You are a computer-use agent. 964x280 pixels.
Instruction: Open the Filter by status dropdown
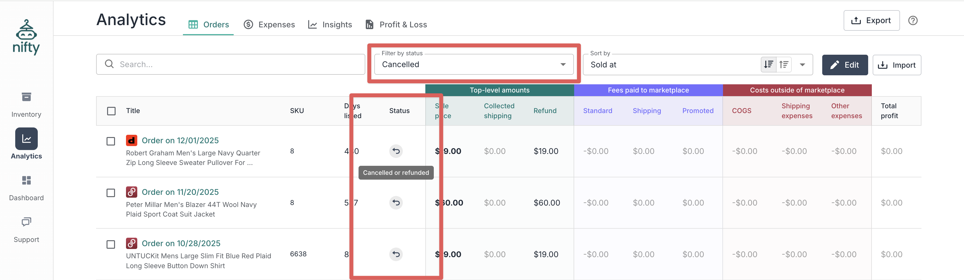click(x=473, y=65)
